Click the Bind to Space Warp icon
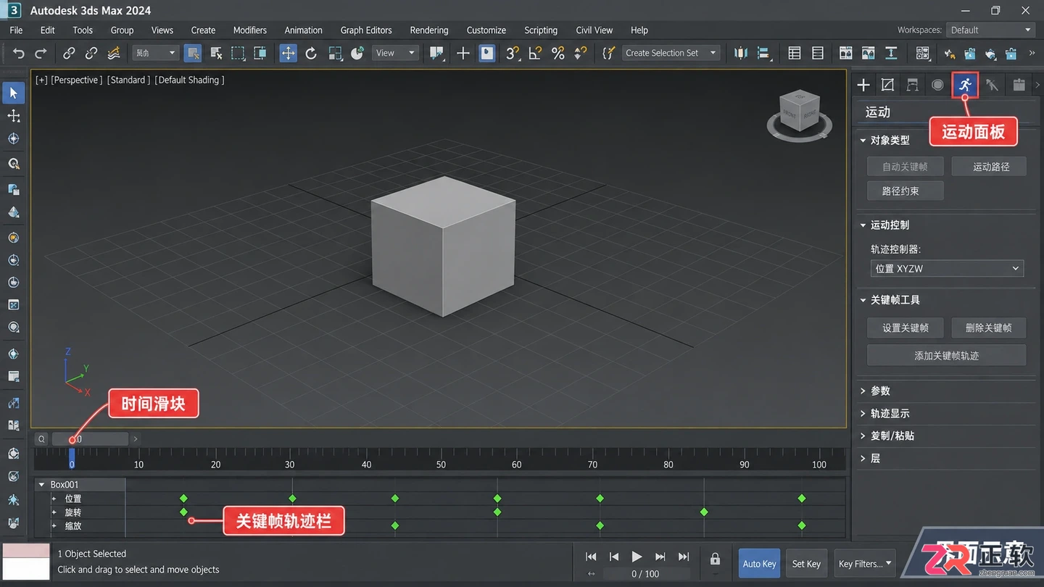Image resolution: width=1044 pixels, height=587 pixels. [114, 53]
